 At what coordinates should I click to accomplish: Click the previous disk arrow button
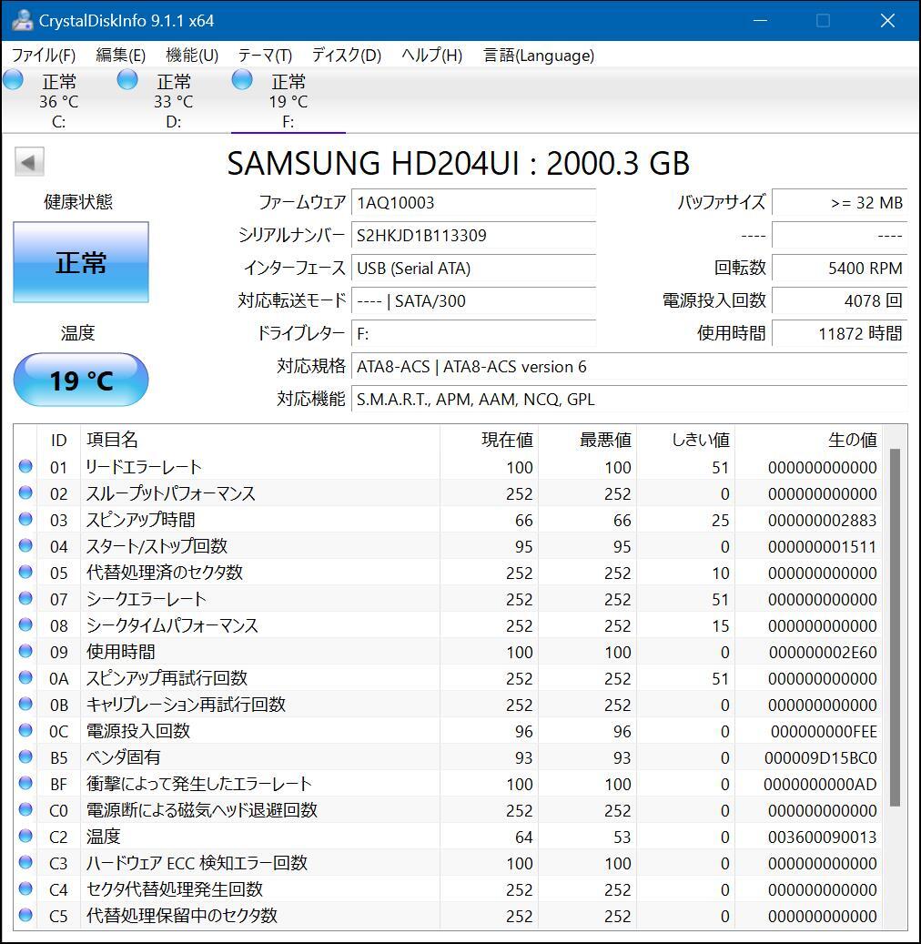pos(29,162)
